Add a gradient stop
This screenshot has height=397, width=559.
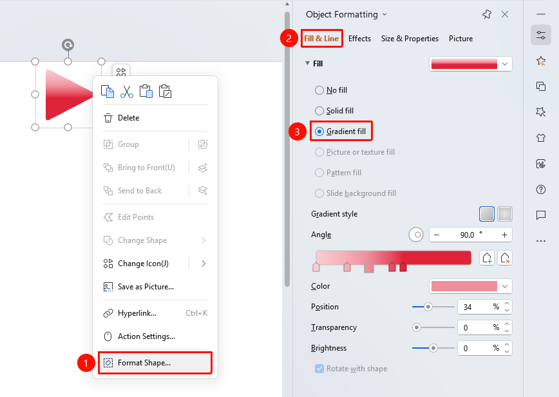coord(487,258)
